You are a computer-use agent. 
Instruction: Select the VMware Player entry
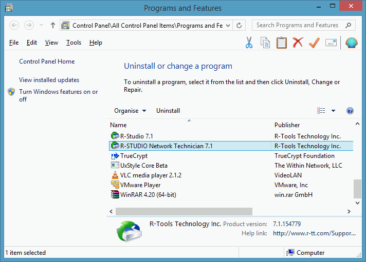[231, 185]
